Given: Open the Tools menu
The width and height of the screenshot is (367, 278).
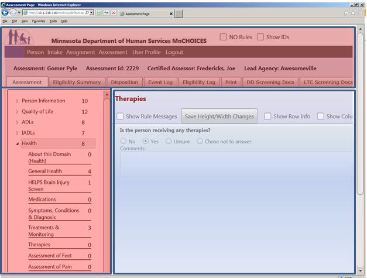Looking at the screenshot, I should click(53, 21).
